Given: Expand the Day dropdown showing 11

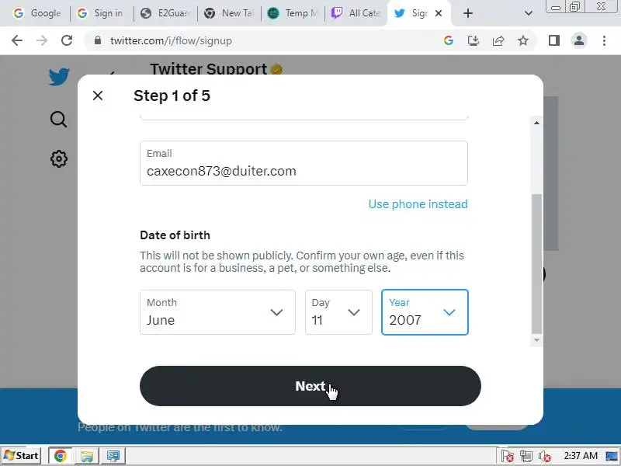Looking at the screenshot, I should pyautogui.click(x=338, y=312).
